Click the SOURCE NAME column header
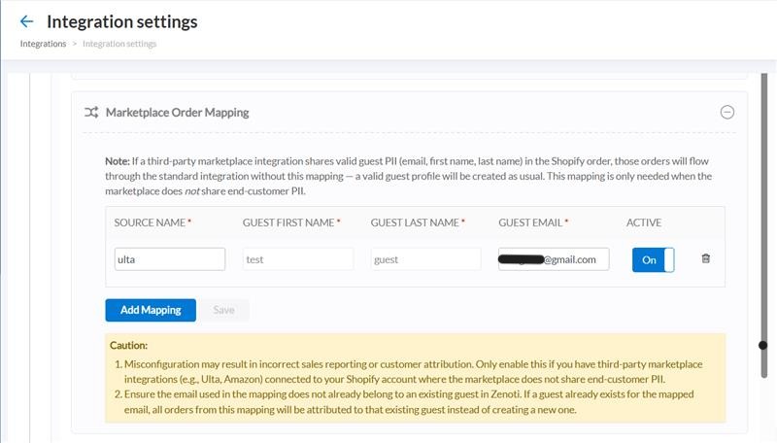 150,222
